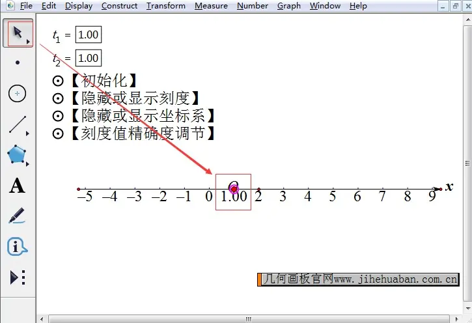Select the Point tool
This screenshot has width=472, height=323.
(18, 63)
